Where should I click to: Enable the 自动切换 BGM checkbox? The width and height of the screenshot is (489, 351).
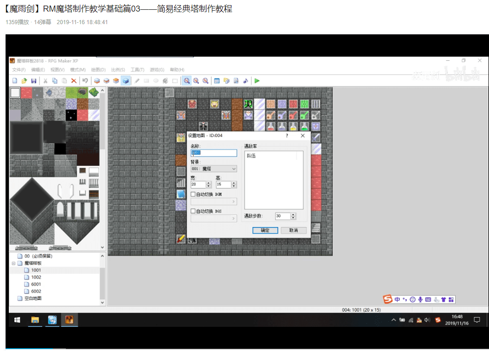[x=193, y=195]
